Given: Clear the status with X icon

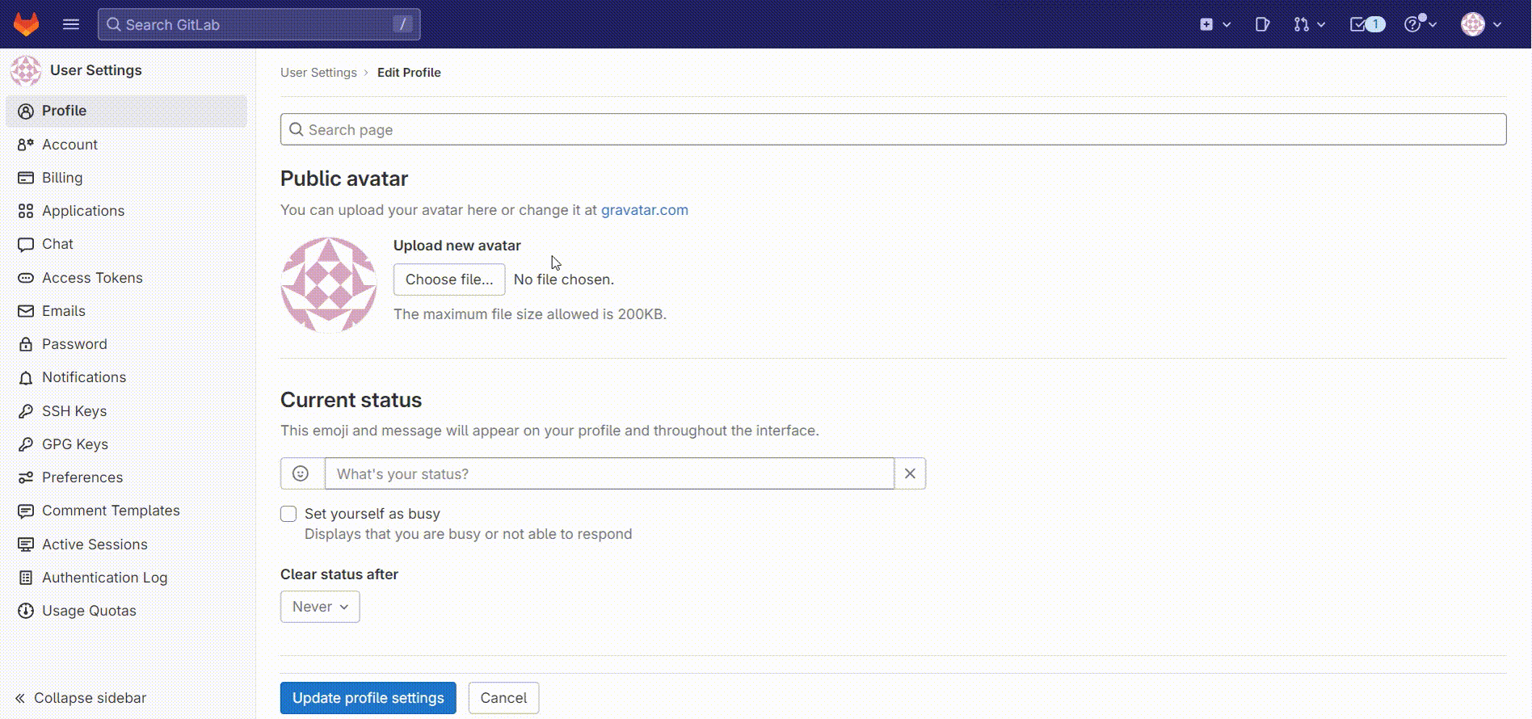Looking at the screenshot, I should tap(910, 473).
